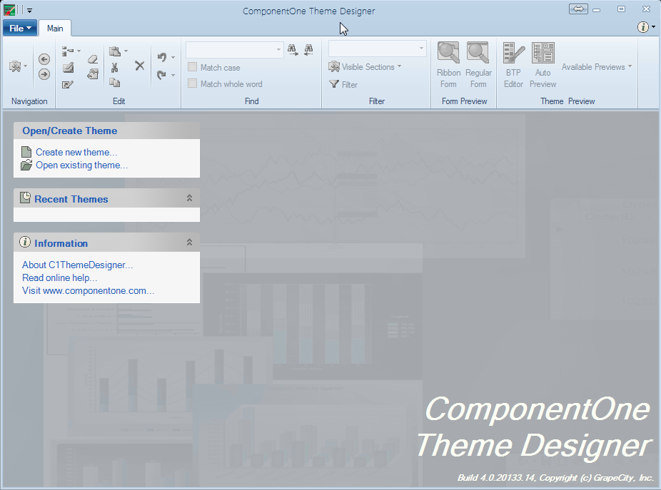Click Open existing theme link
Screen dimensions: 661x490
pos(82,165)
